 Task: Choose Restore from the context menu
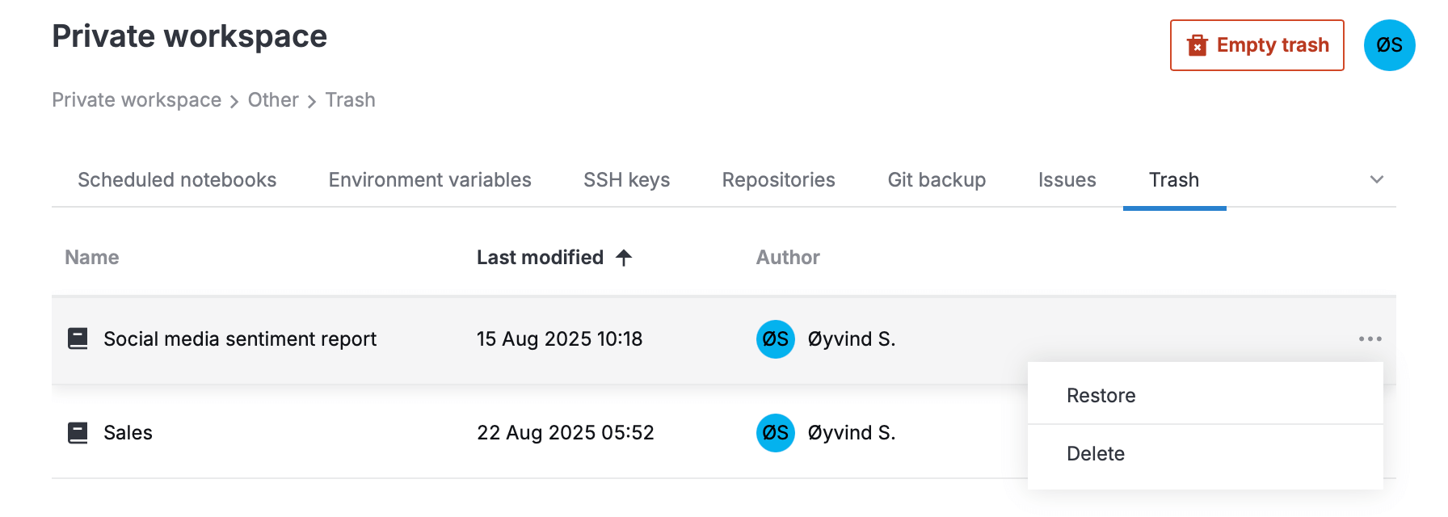point(1101,396)
